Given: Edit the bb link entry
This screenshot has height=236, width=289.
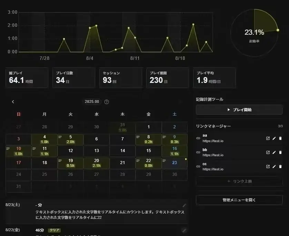Looking at the screenshot, I should click(x=274, y=152).
